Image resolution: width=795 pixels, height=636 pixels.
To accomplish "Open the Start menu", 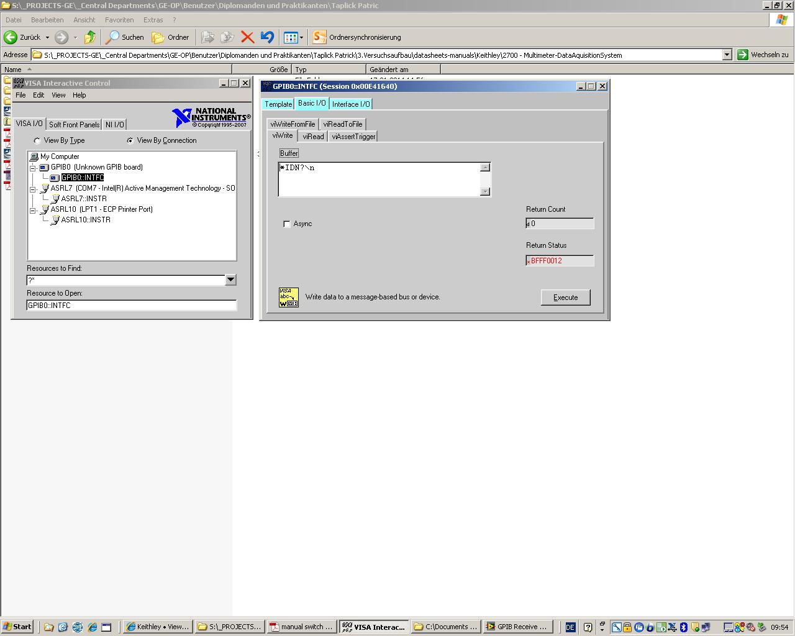I will click(x=17, y=627).
